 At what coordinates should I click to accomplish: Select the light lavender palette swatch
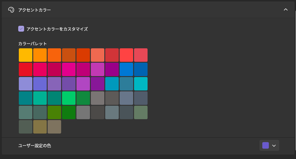[26, 84]
